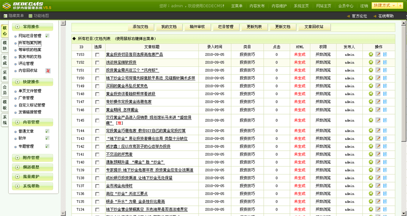This screenshot has height=216, width=407.
Task: Click blue document icon in row 7147
Action: coord(385,101)
